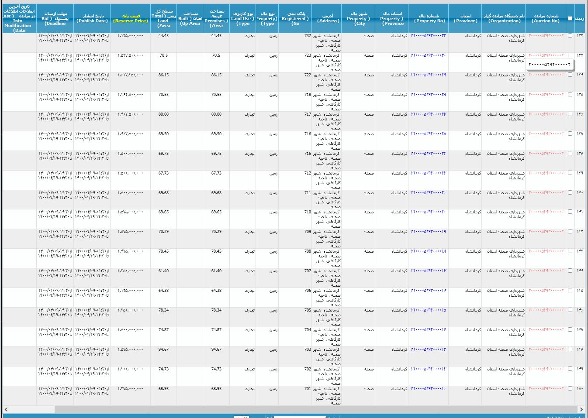
Task: Sort by yellow Reserve Price header
Action: pos(131,18)
